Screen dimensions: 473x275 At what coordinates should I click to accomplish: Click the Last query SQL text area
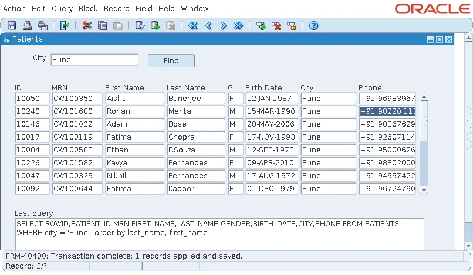[x=219, y=234]
